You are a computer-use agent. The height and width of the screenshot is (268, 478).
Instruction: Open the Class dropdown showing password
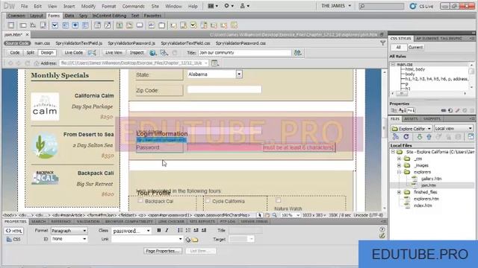coord(131,231)
